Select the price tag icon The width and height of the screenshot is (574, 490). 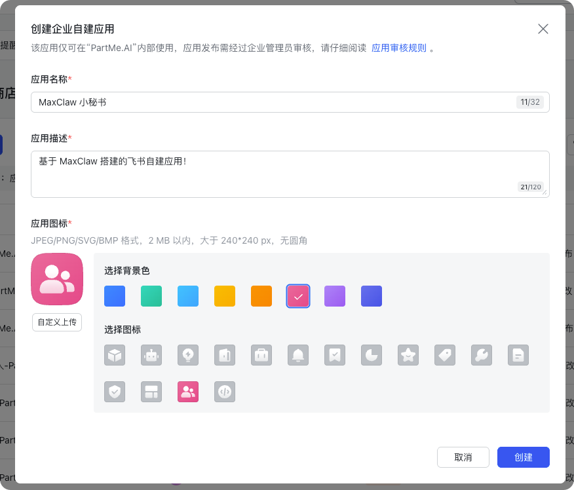click(445, 355)
